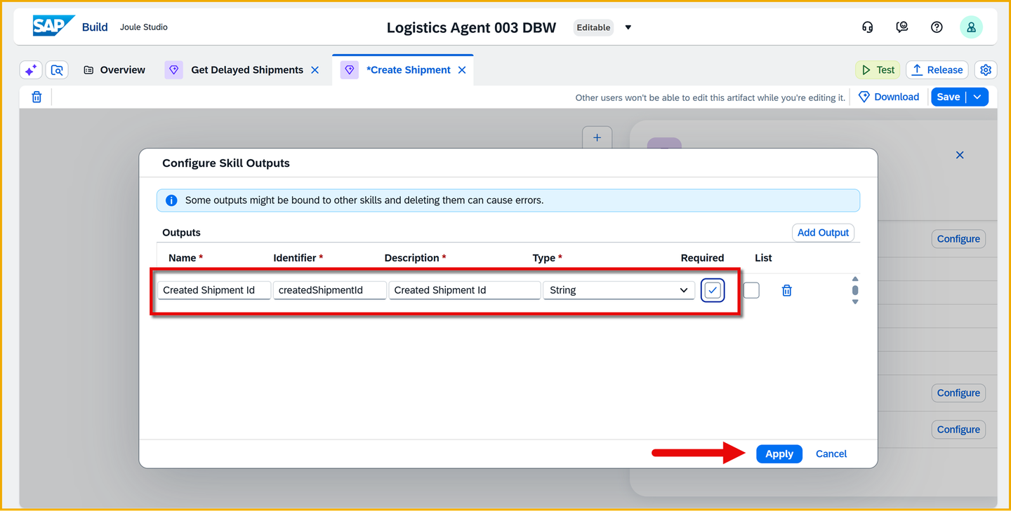Open the feedback chat icon
Image resolution: width=1011 pixels, height=511 pixels.
coord(902,27)
